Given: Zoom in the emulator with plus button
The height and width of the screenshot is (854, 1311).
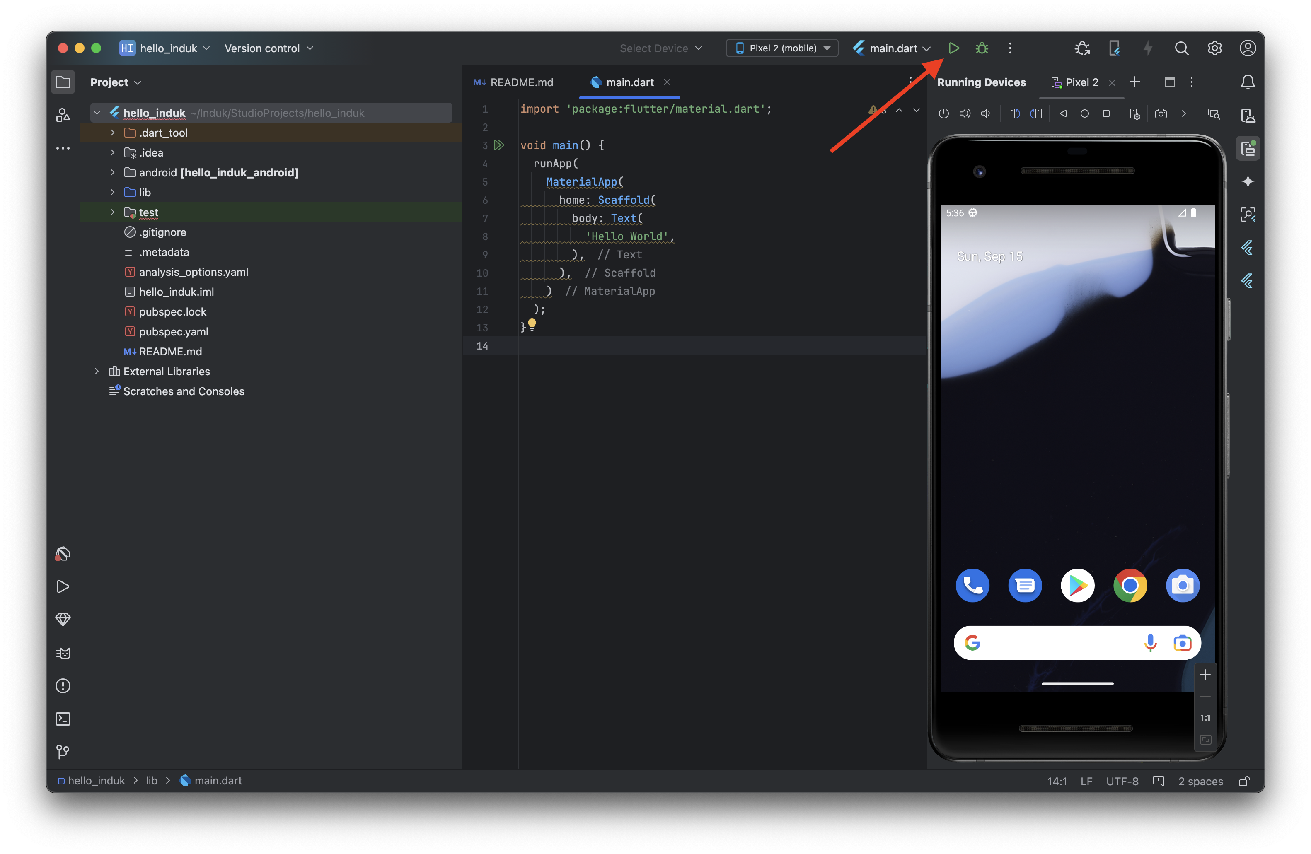Looking at the screenshot, I should (1205, 675).
